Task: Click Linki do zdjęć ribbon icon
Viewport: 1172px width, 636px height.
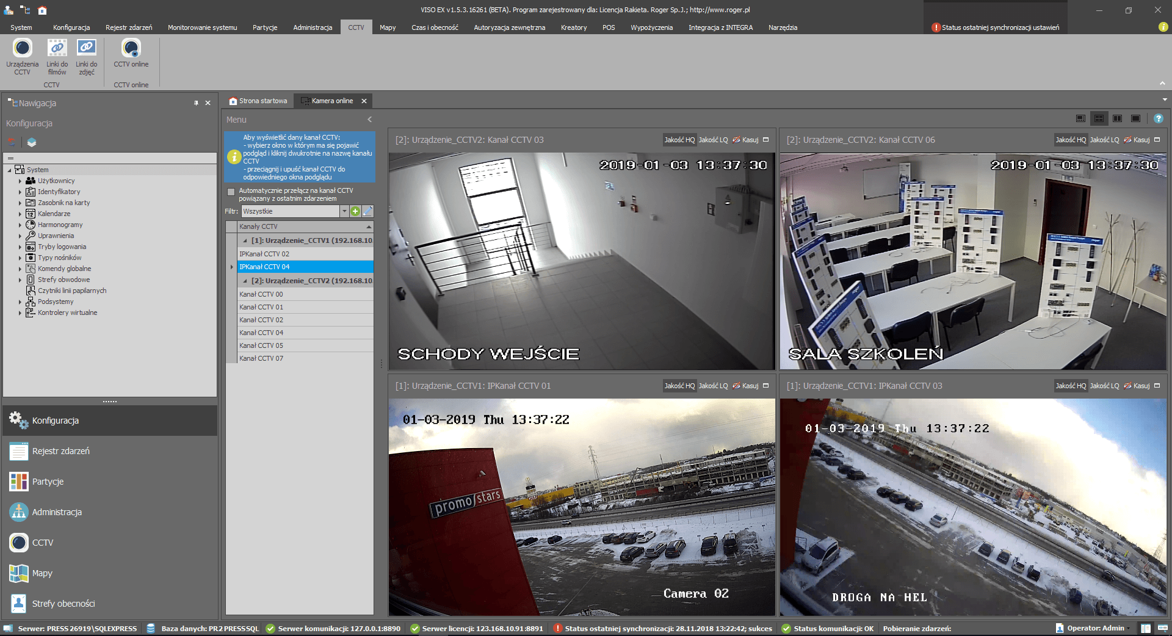Action: 86,49
